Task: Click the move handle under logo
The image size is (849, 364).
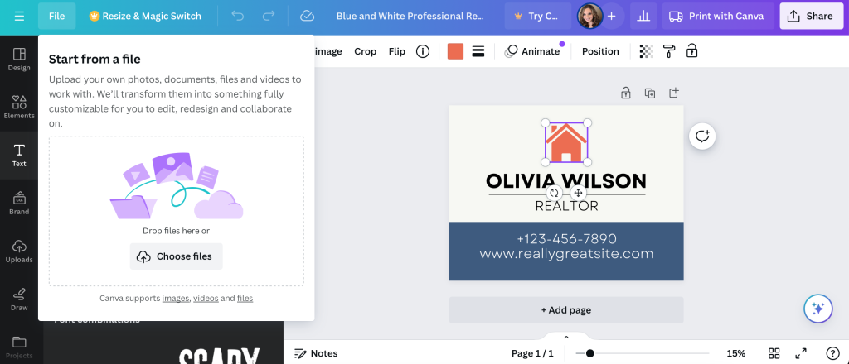Action: (578, 193)
